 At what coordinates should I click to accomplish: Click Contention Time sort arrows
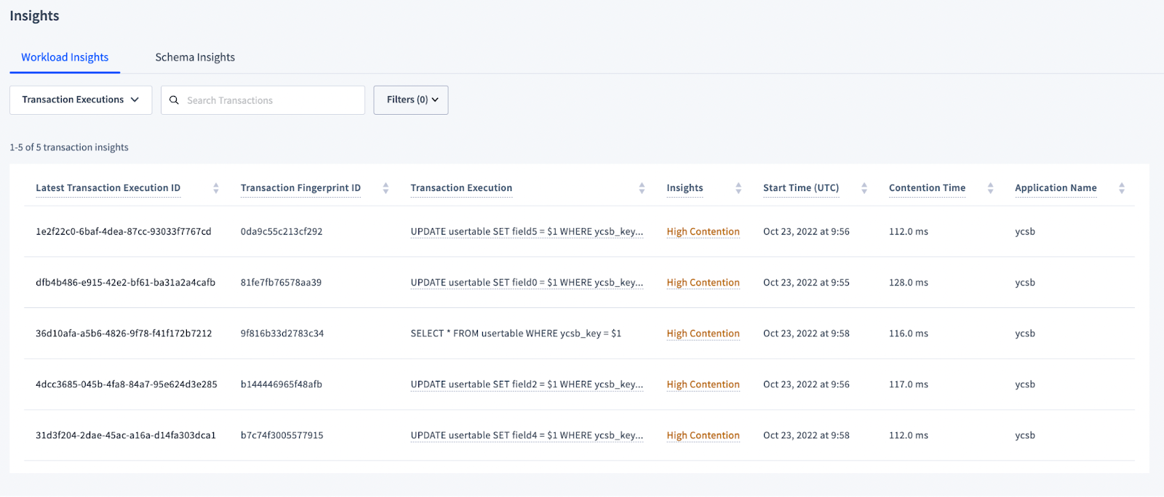point(990,188)
